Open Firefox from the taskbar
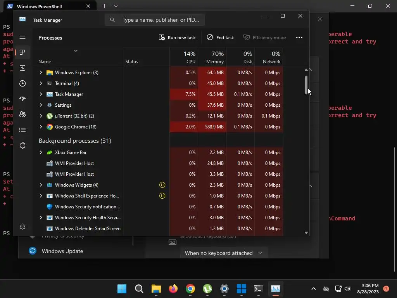Viewport: 397px width, 298px height. pyautogui.click(x=173, y=289)
